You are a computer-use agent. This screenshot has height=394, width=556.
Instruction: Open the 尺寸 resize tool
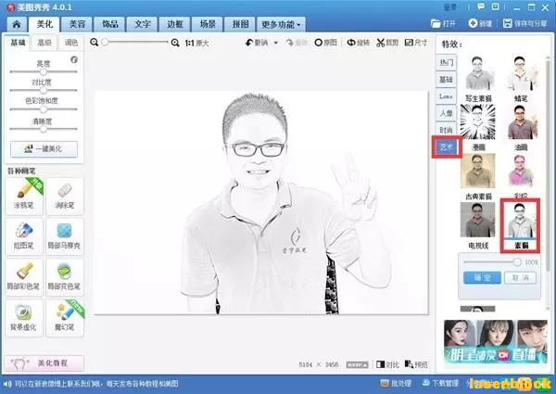point(416,43)
